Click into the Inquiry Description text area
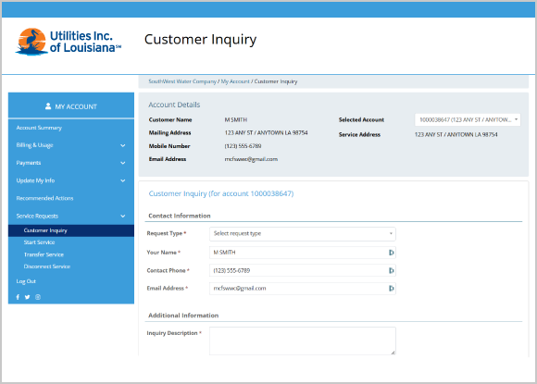The height and width of the screenshot is (384, 537). click(303, 341)
